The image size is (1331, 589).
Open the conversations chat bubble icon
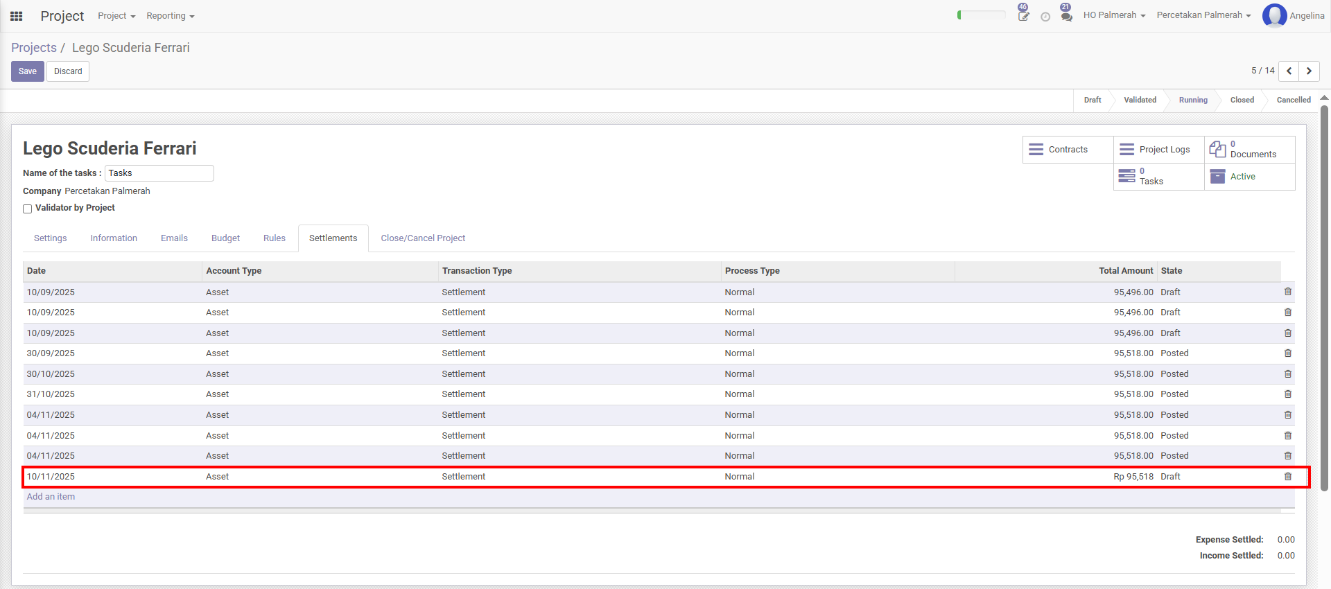click(x=1066, y=16)
